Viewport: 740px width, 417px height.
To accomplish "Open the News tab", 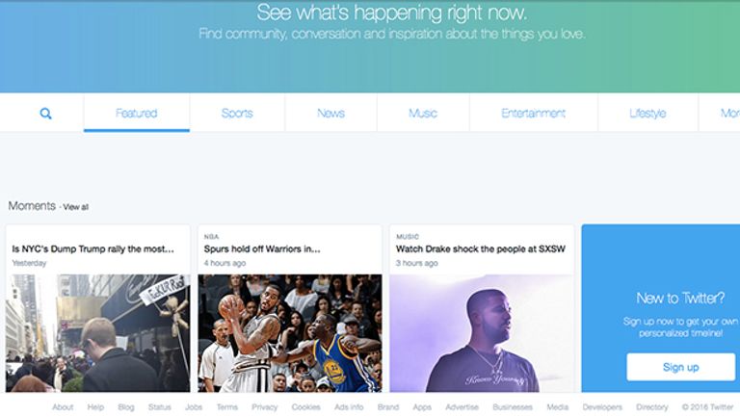I will click(x=330, y=114).
